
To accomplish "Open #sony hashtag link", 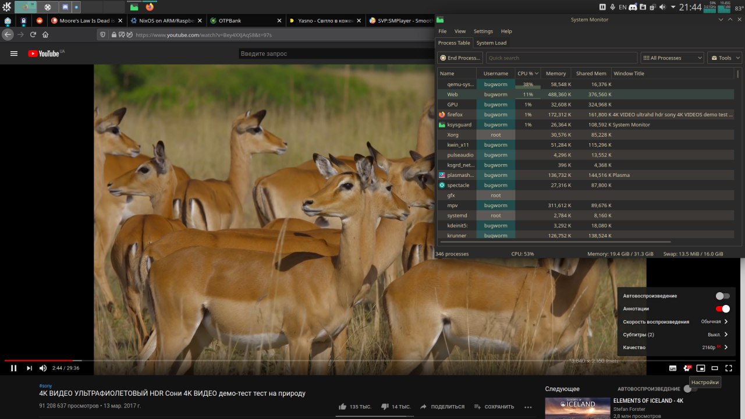I will 45,386.
